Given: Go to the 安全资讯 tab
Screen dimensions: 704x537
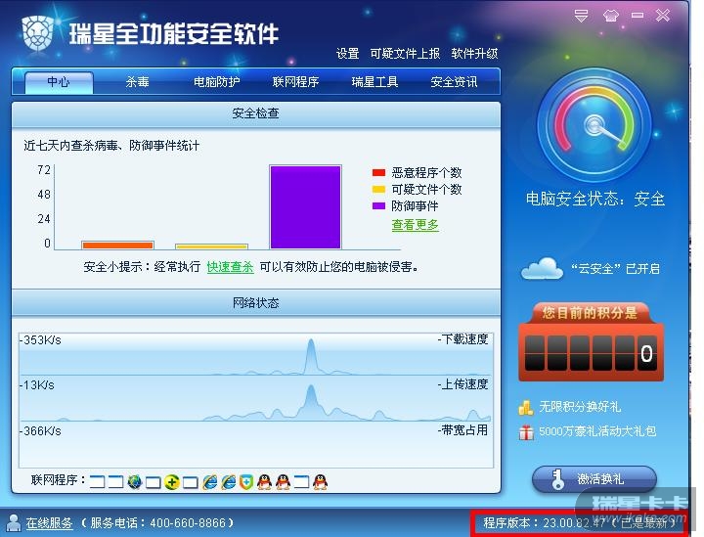Looking at the screenshot, I should coord(454,82).
